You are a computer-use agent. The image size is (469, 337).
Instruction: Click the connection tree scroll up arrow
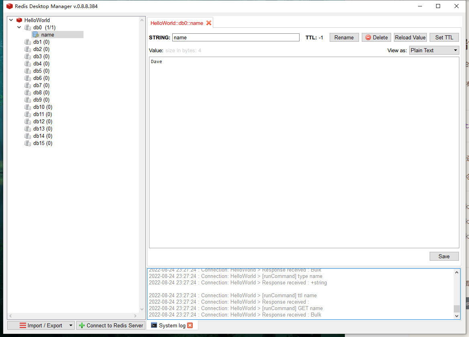point(142,20)
